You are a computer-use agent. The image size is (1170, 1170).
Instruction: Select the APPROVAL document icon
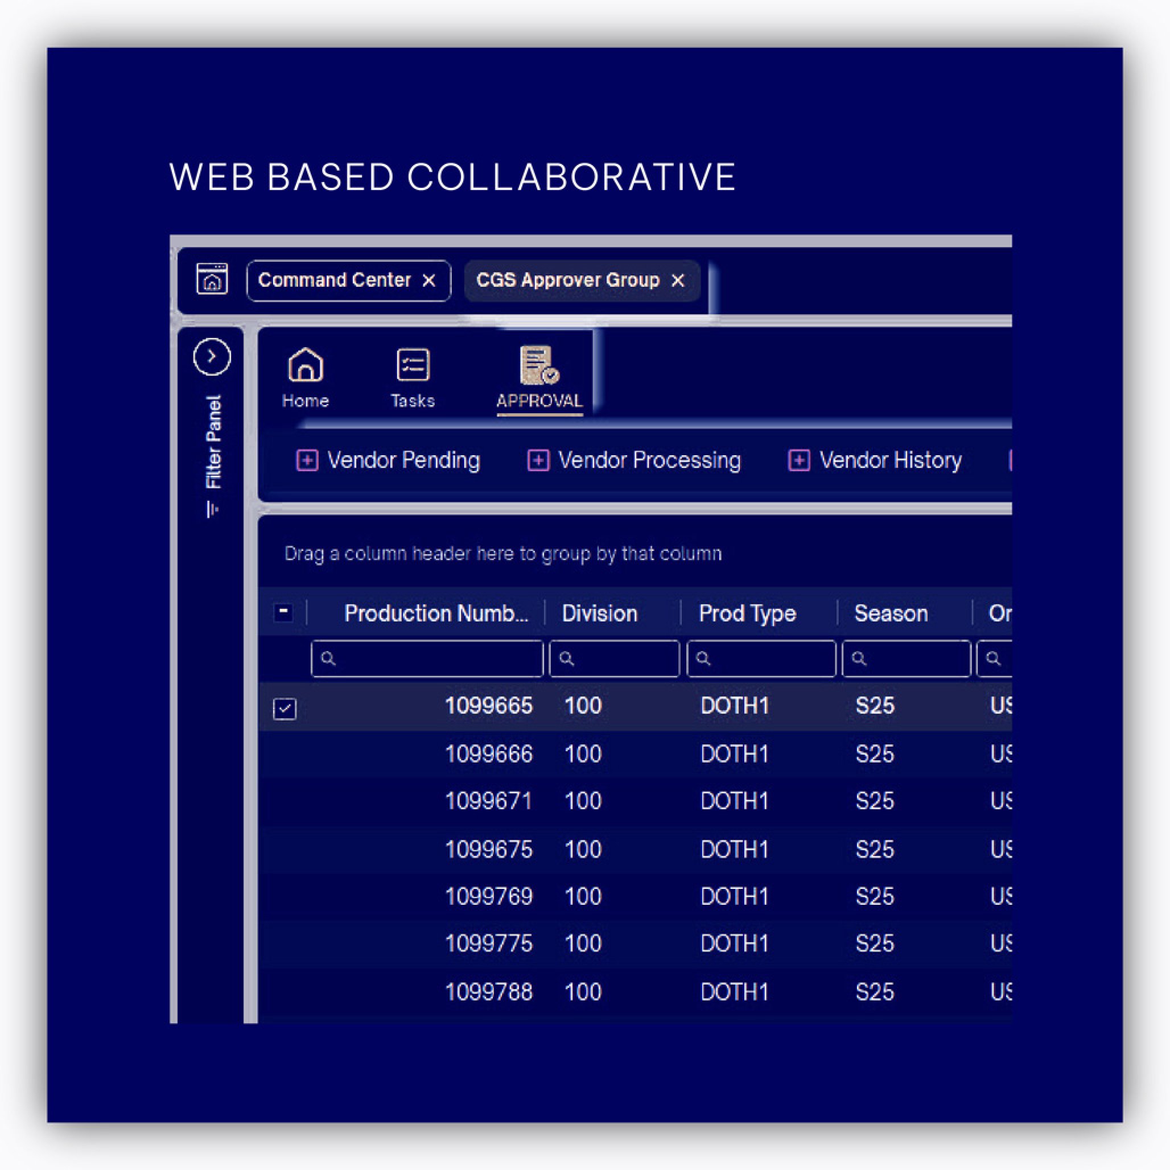click(538, 365)
